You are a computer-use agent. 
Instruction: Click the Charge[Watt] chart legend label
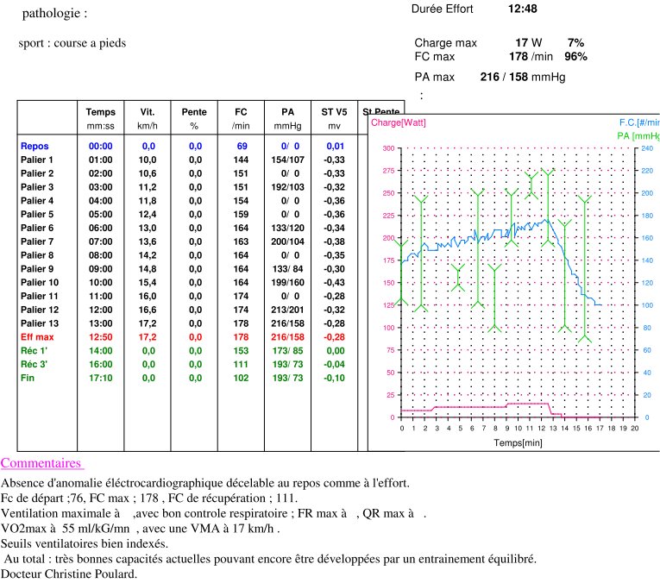(x=398, y=123)
